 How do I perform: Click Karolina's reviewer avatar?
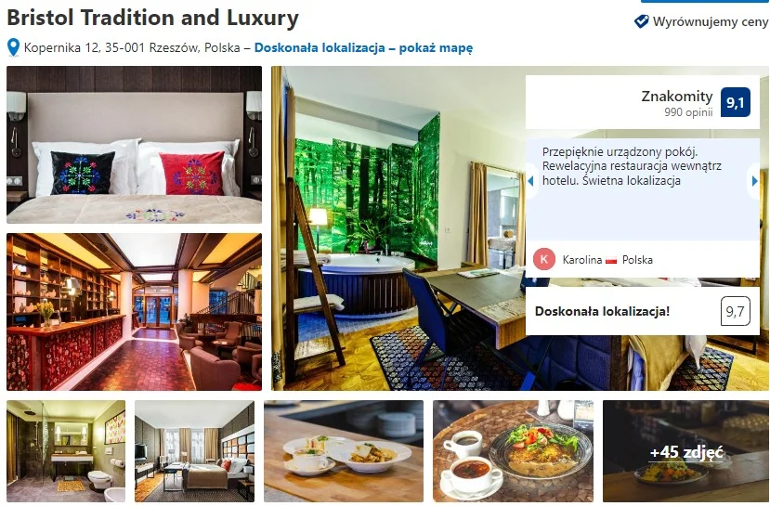click(x=544, y=259)
